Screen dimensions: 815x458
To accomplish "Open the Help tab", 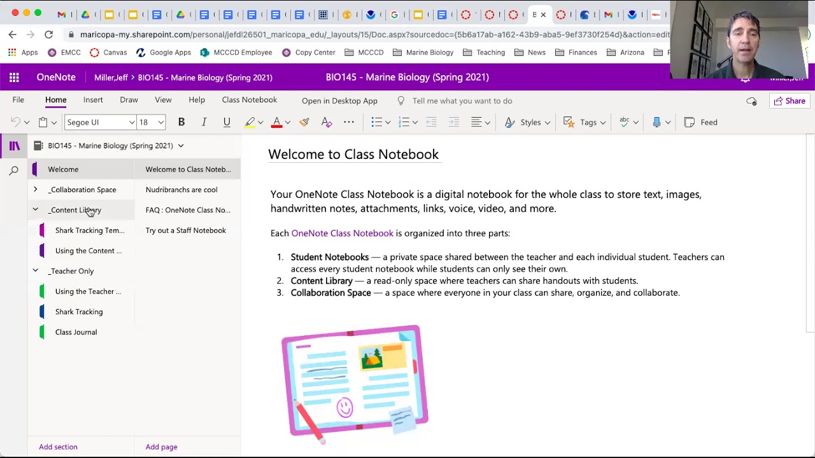I will click(197, 100).
